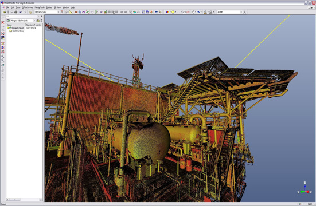Viewport: 316px width, 206px height.
Task: Click the yellow sphere rendering icon
Action: click(x=173, y=12)
